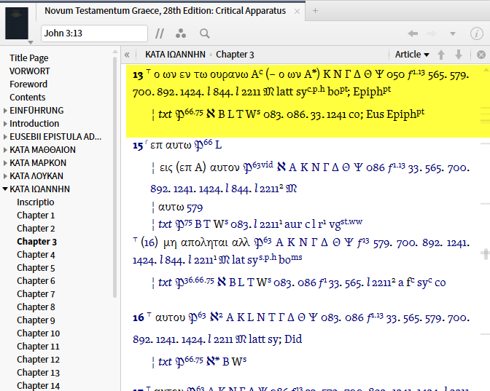
Task: Go to Chapter 7
Action: coord(36,294)
